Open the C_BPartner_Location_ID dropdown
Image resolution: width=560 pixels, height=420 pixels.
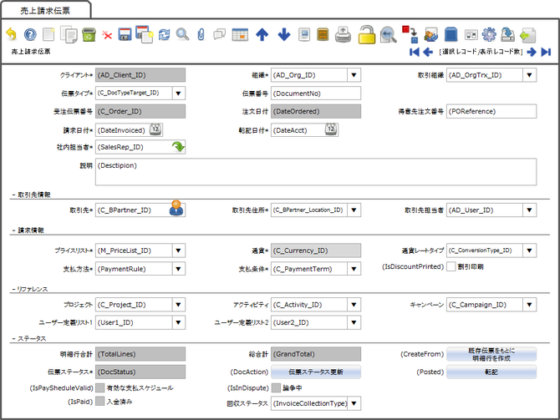354,210
